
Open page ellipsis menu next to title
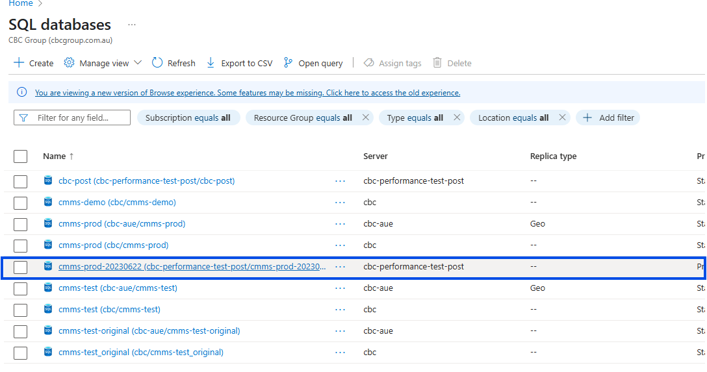tap(132, 25)
